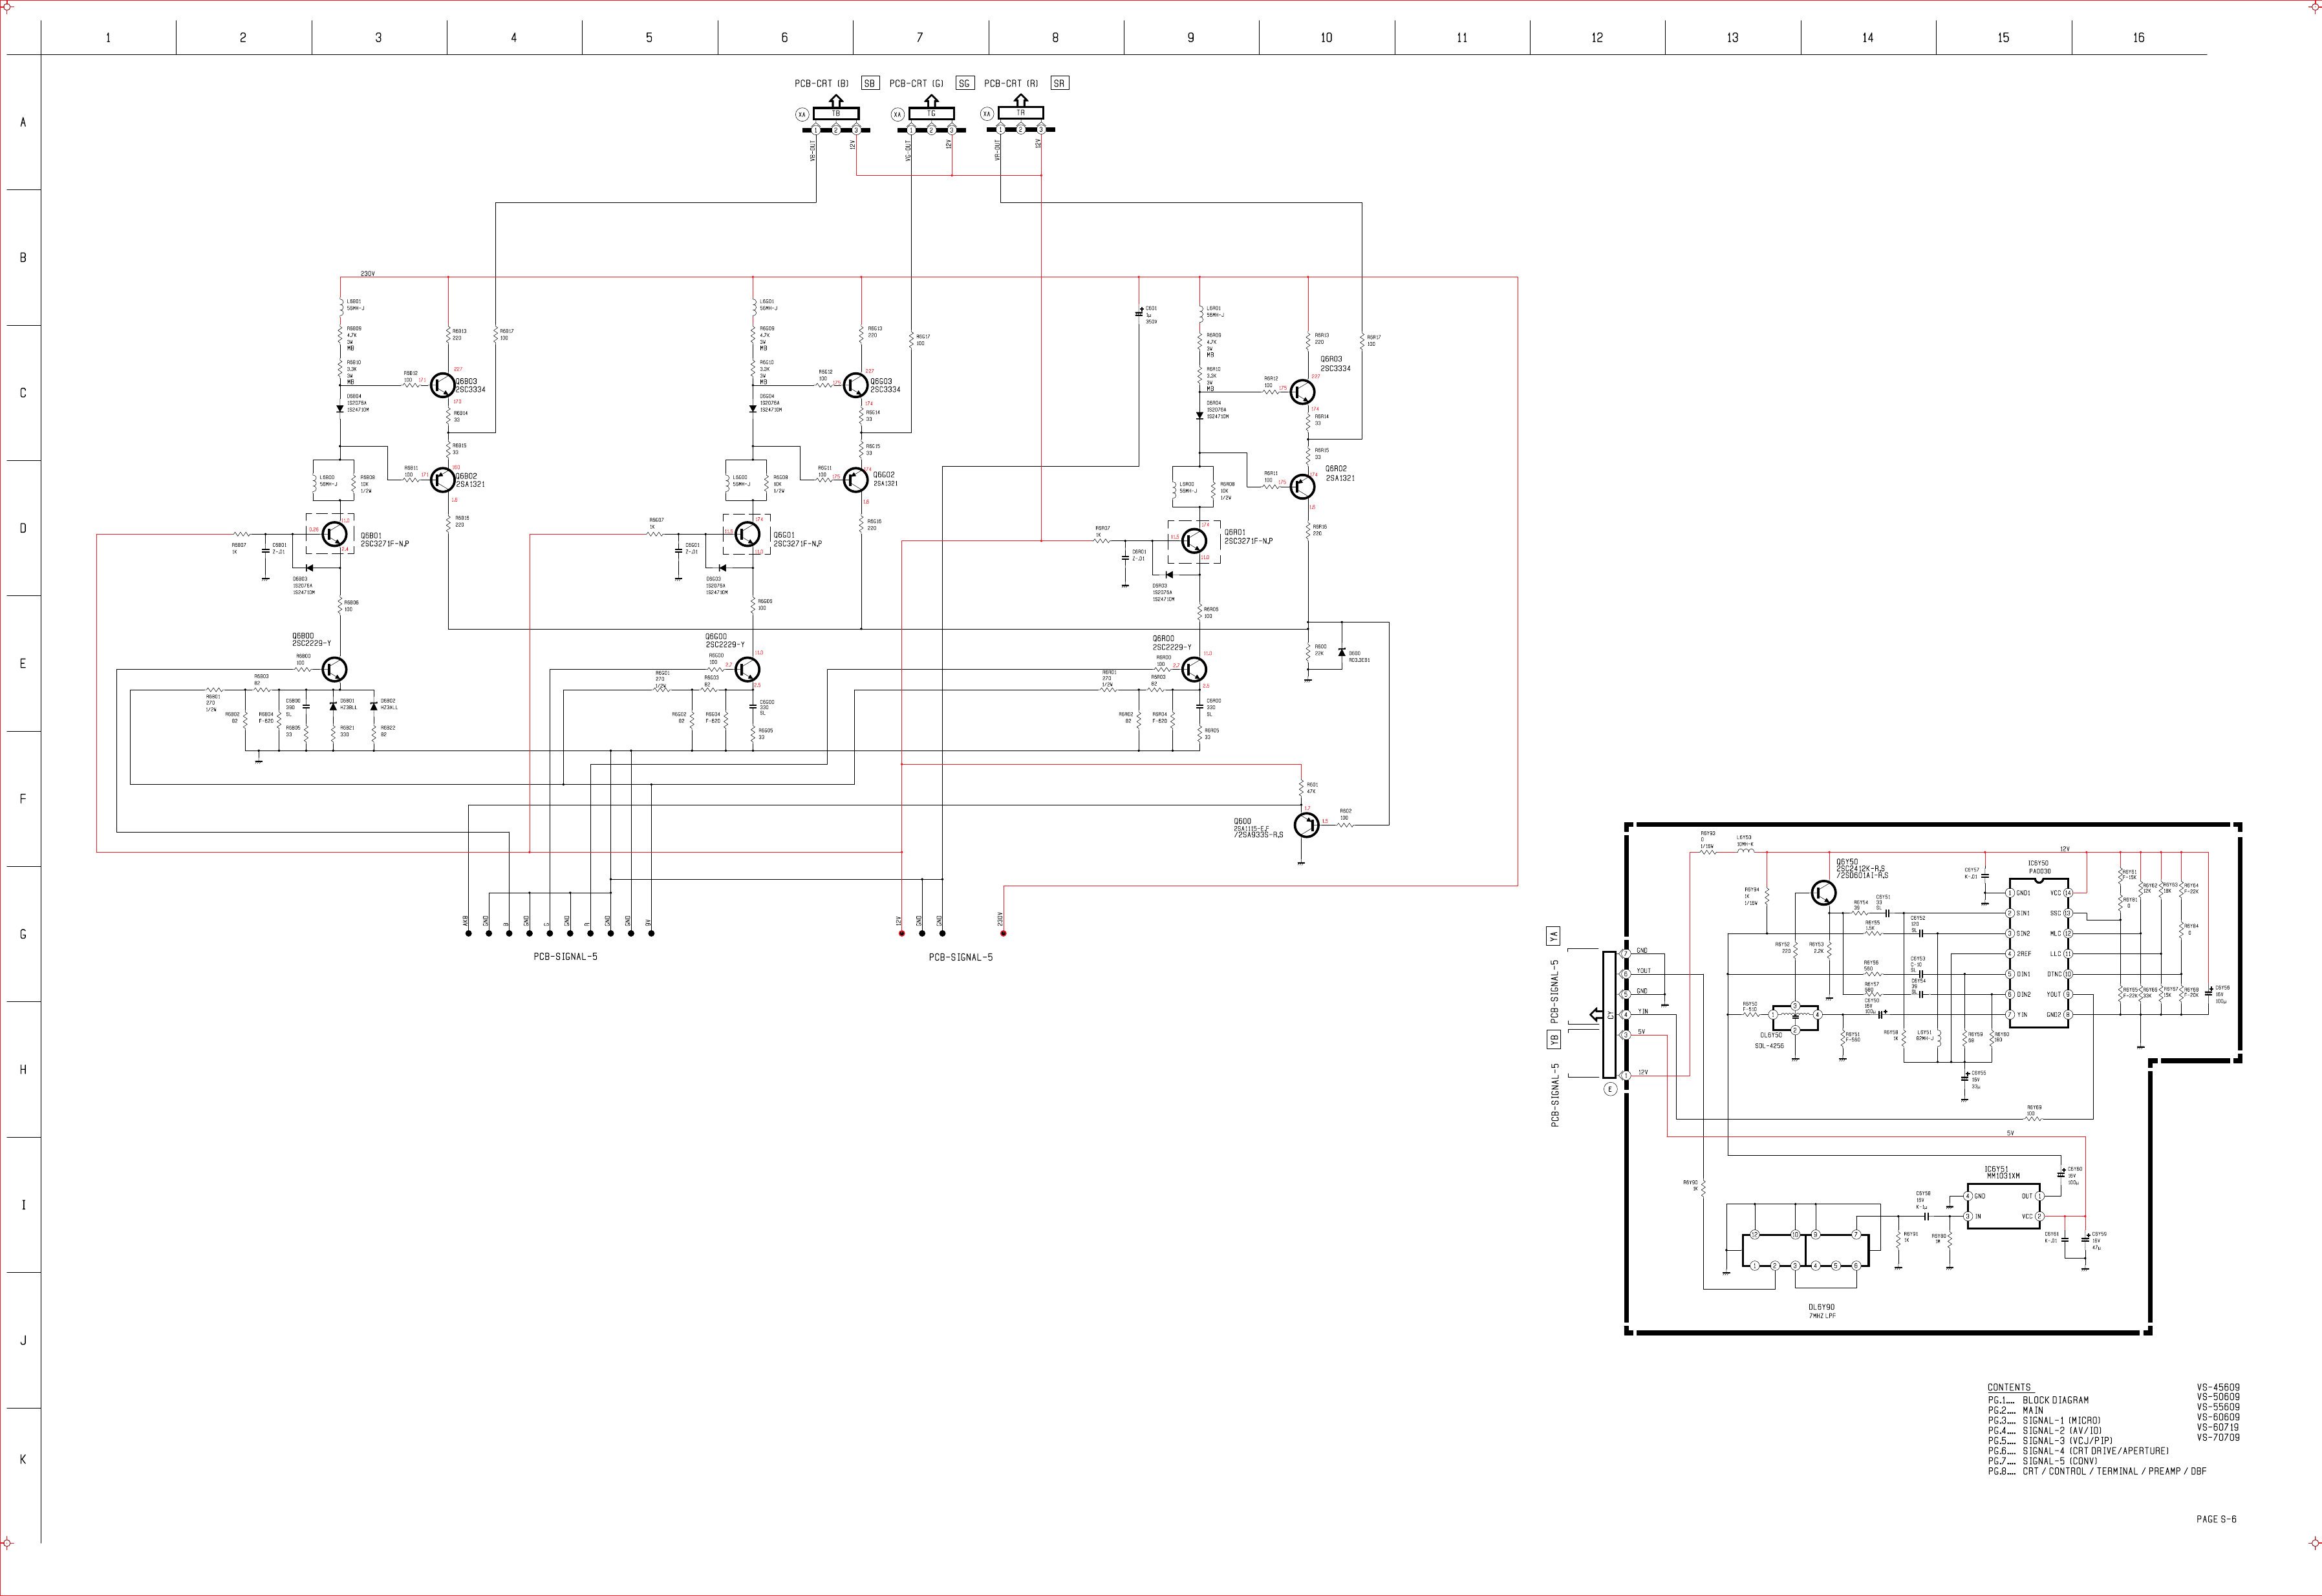
Task: Click the Q6Y50 transistor symbol
Action: tap(1823, 893)
